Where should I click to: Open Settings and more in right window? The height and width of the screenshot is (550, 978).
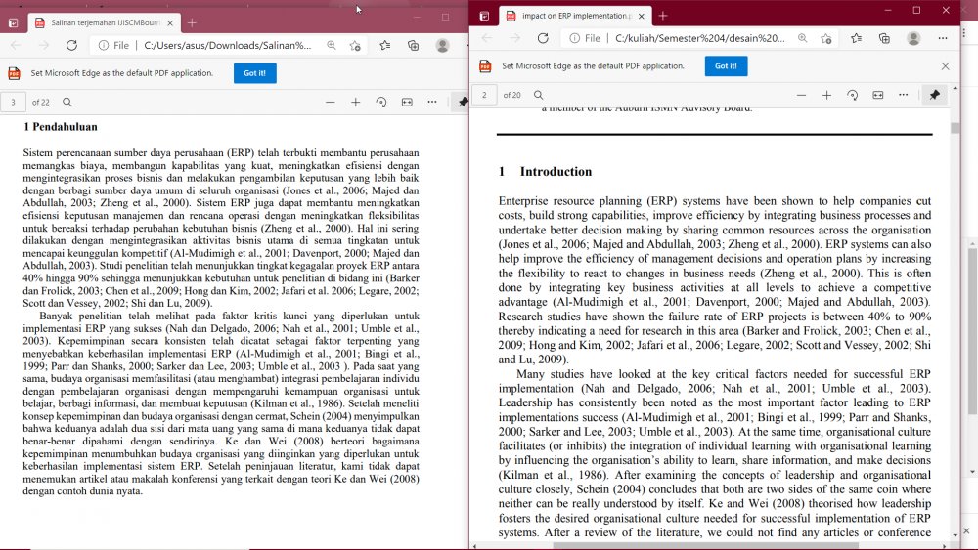point(943,38)
